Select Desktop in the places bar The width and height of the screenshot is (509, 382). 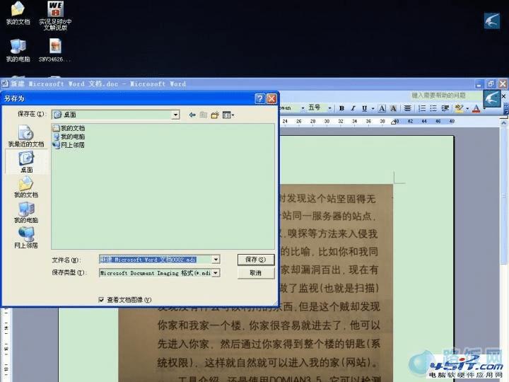(26, 162)
